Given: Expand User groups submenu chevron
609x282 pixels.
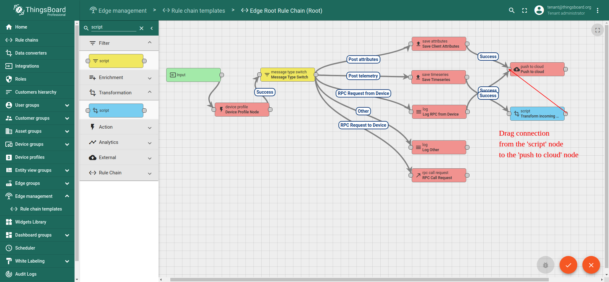Looking at the screenshot, I should (x=67, y=105).
